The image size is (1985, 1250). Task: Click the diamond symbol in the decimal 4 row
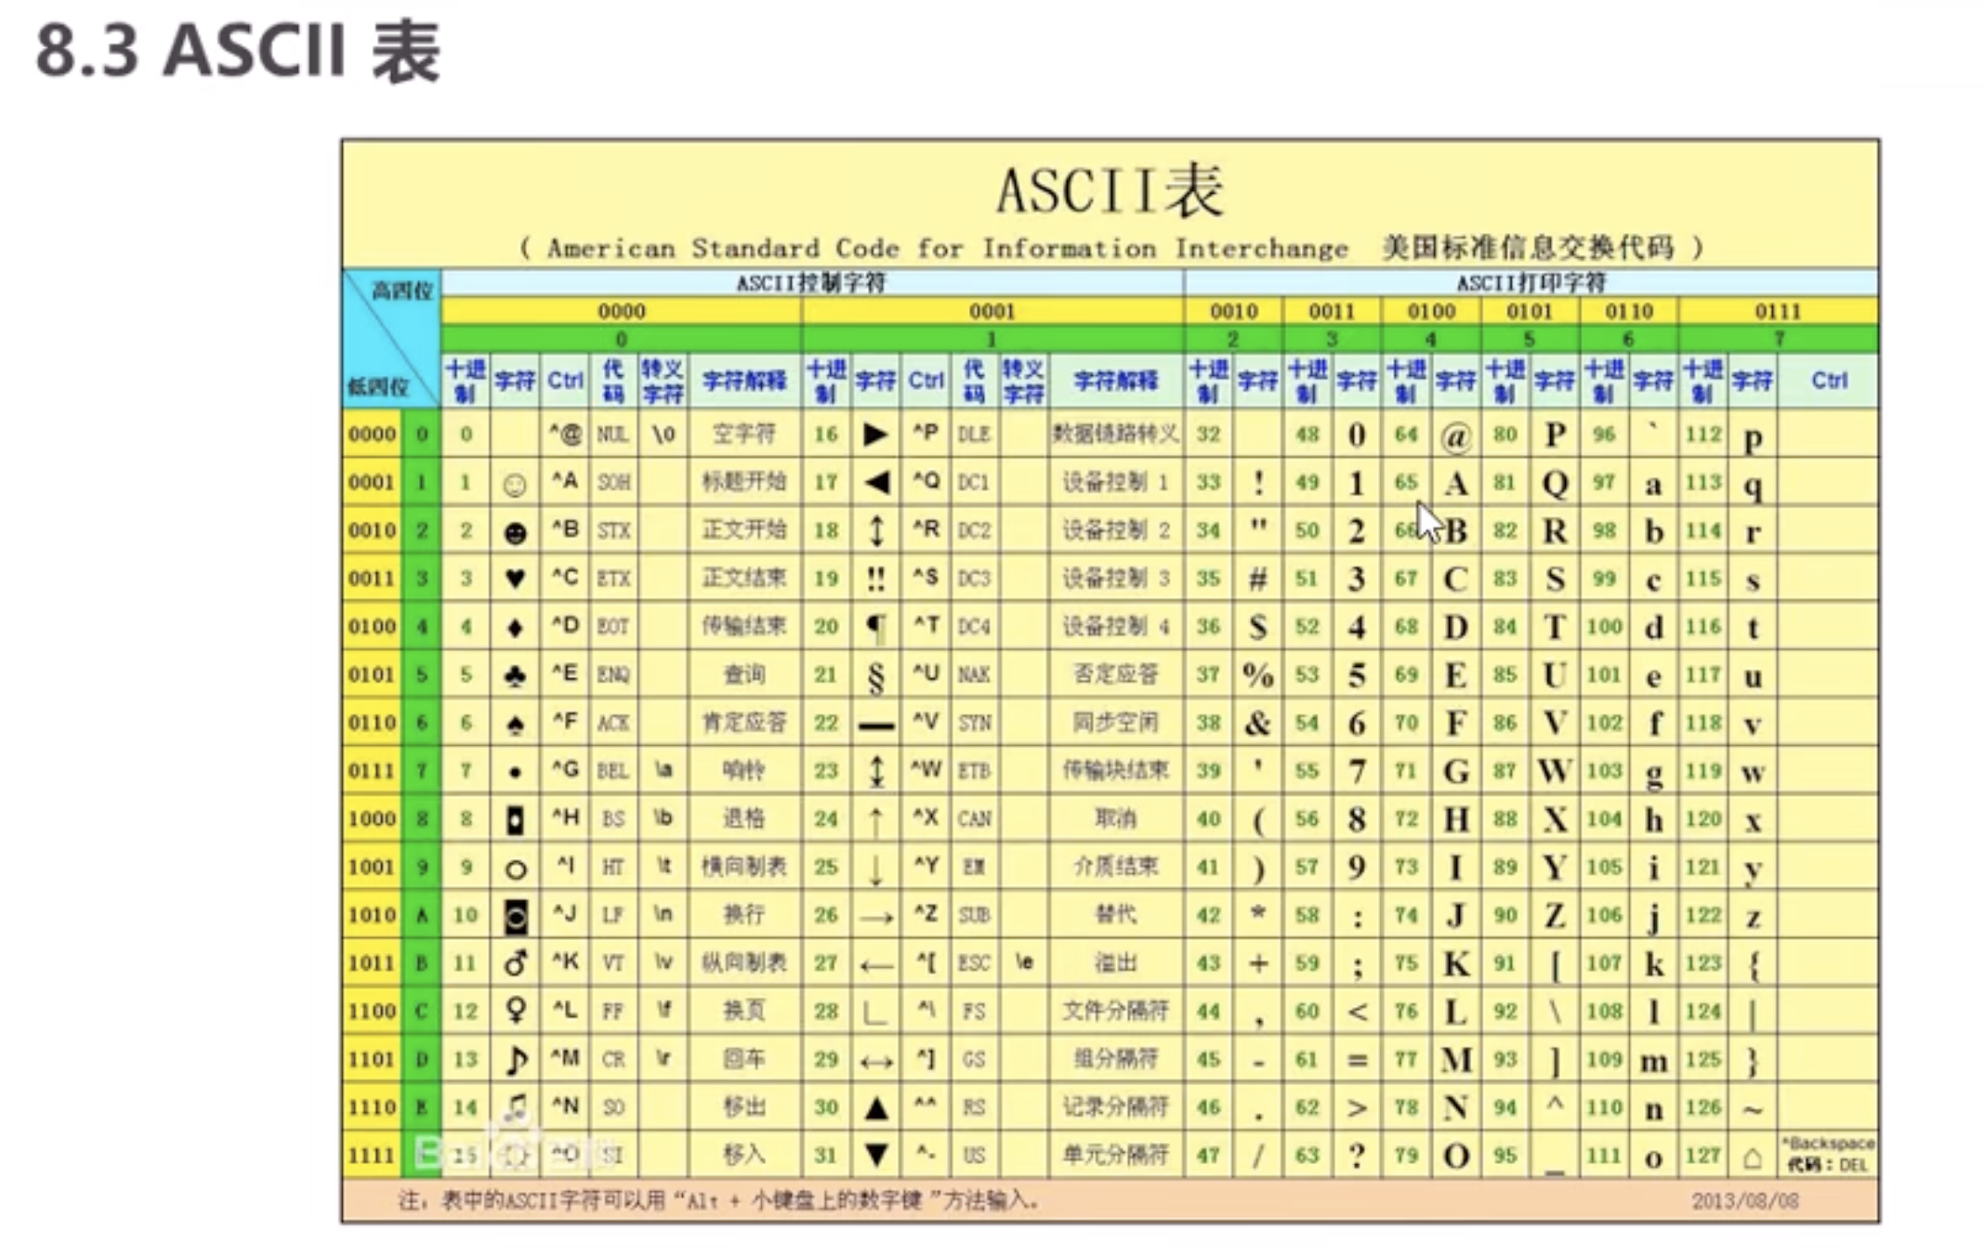[x=516, y=627]
